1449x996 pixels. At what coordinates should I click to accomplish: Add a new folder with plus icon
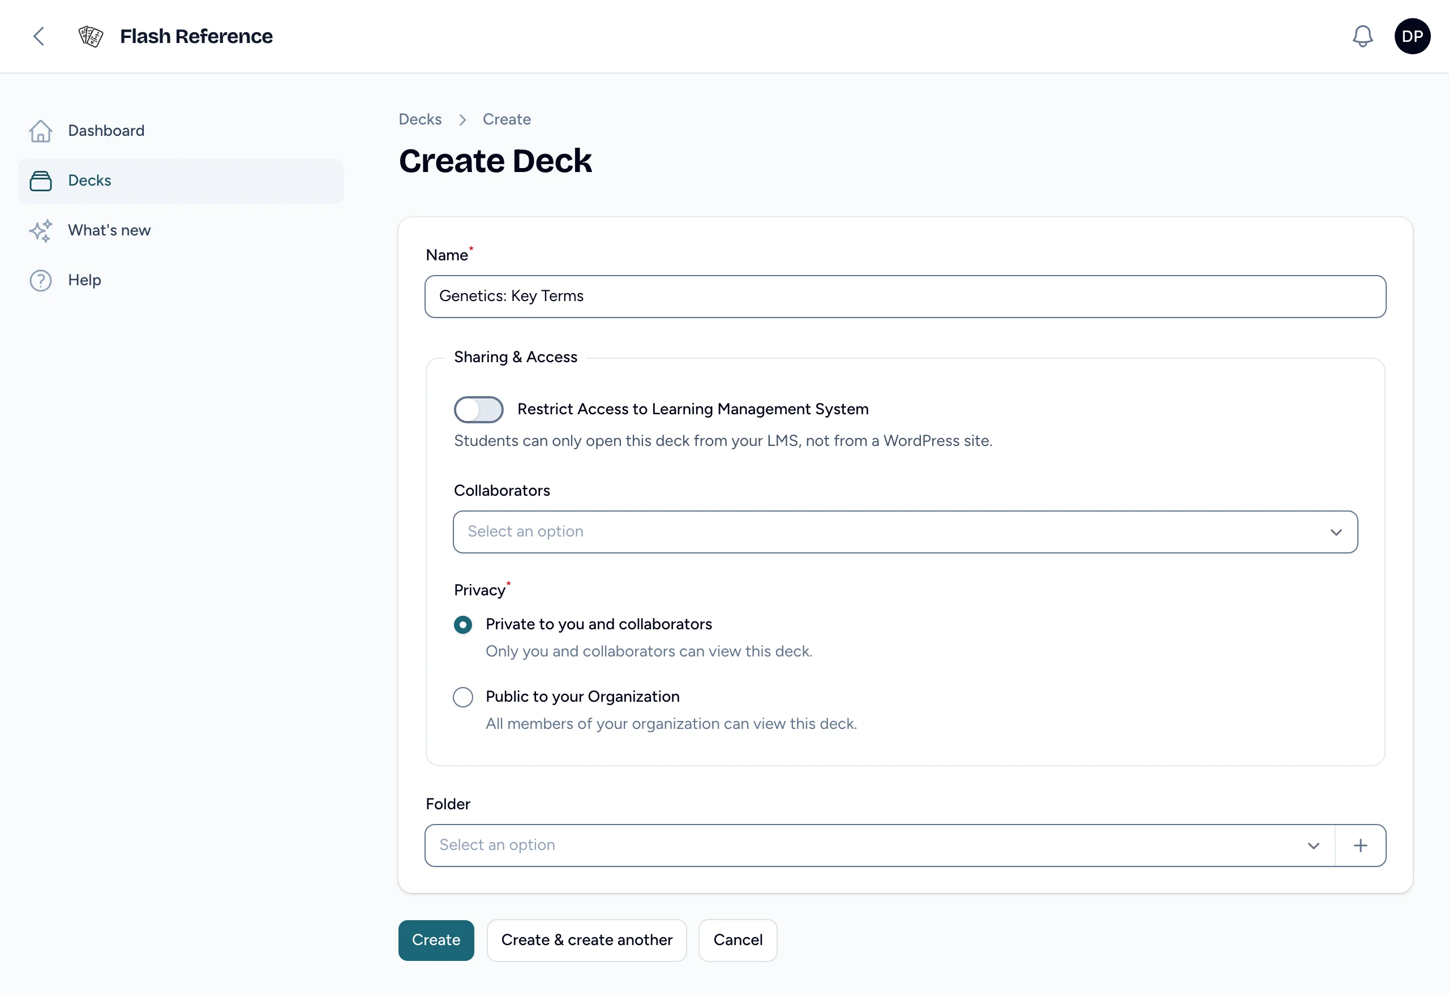click(x=1360, y=845)
